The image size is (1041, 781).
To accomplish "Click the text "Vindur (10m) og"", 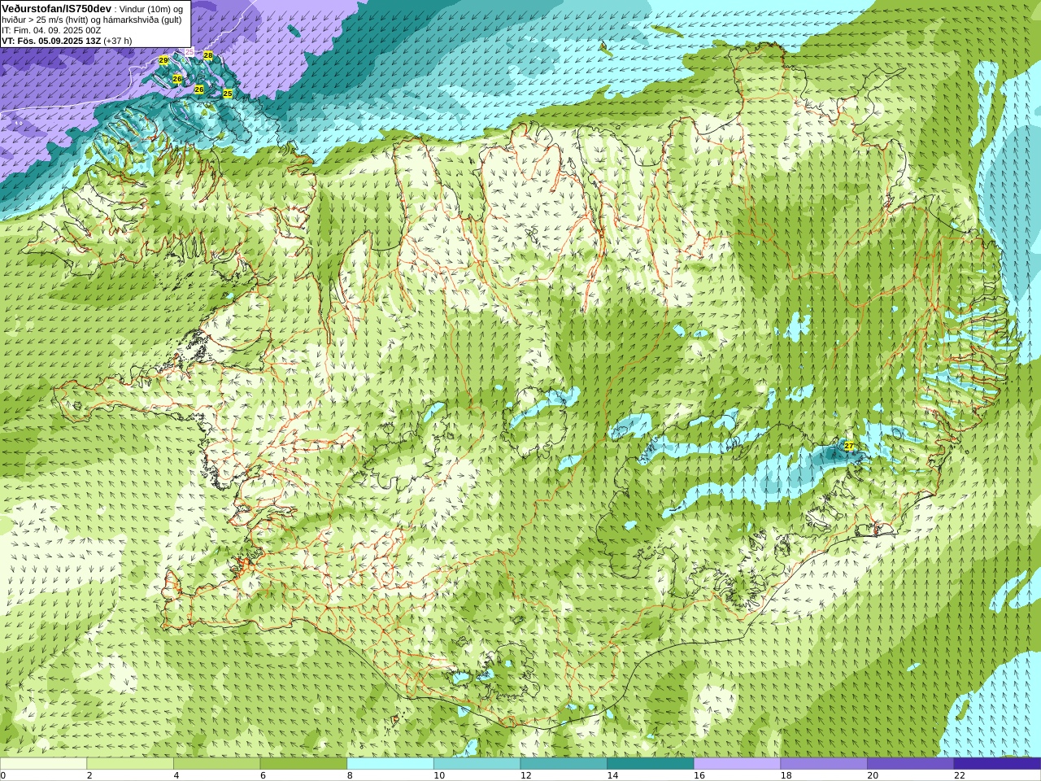I will coord(151,9).
